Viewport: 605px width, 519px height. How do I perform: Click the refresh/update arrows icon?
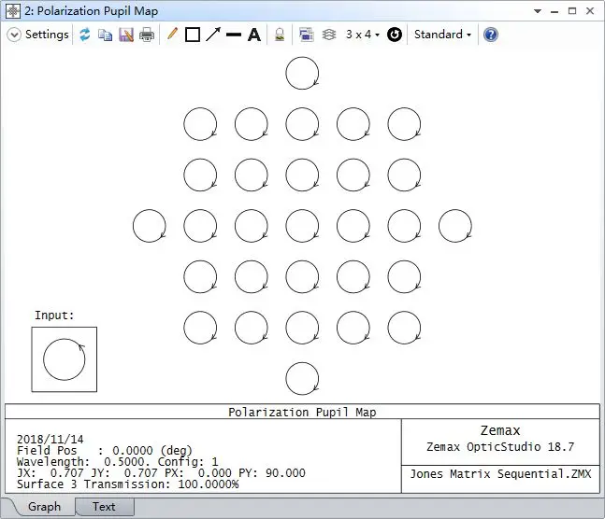coord(84,35)
